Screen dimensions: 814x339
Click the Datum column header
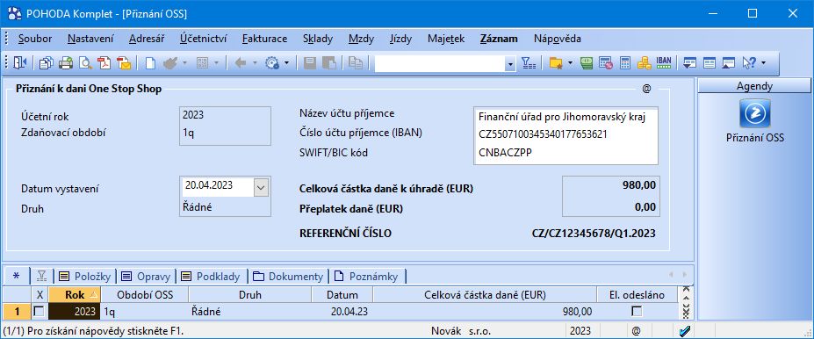(x=342, y=295)
